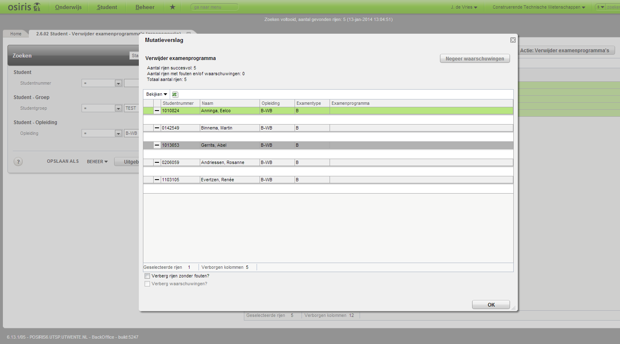
Task: Click the Examentype column header
Action: click(x=312, y=103)
